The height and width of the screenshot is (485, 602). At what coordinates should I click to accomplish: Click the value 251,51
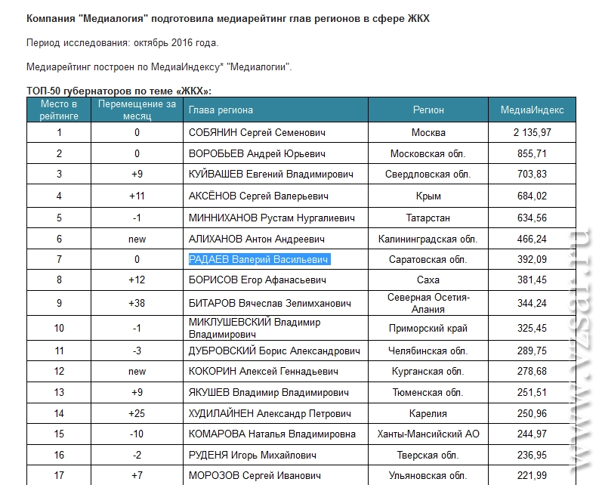tap(532, 392)
